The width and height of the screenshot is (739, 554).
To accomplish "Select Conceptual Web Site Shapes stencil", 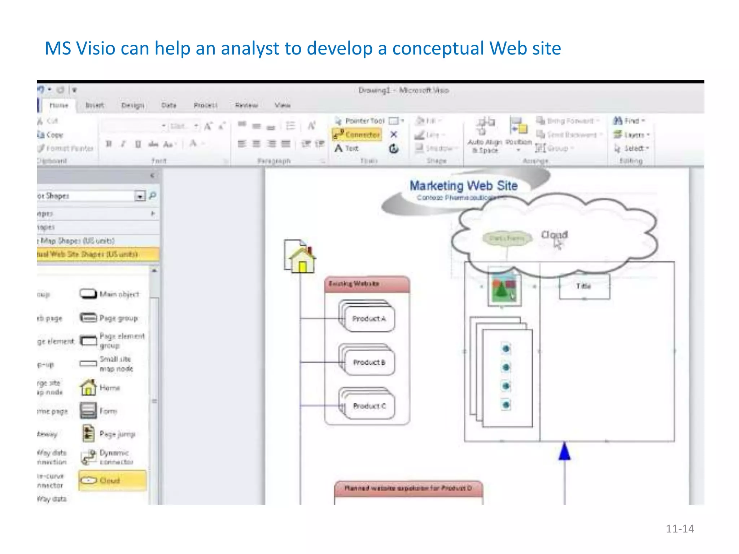I will pos(98,254).
